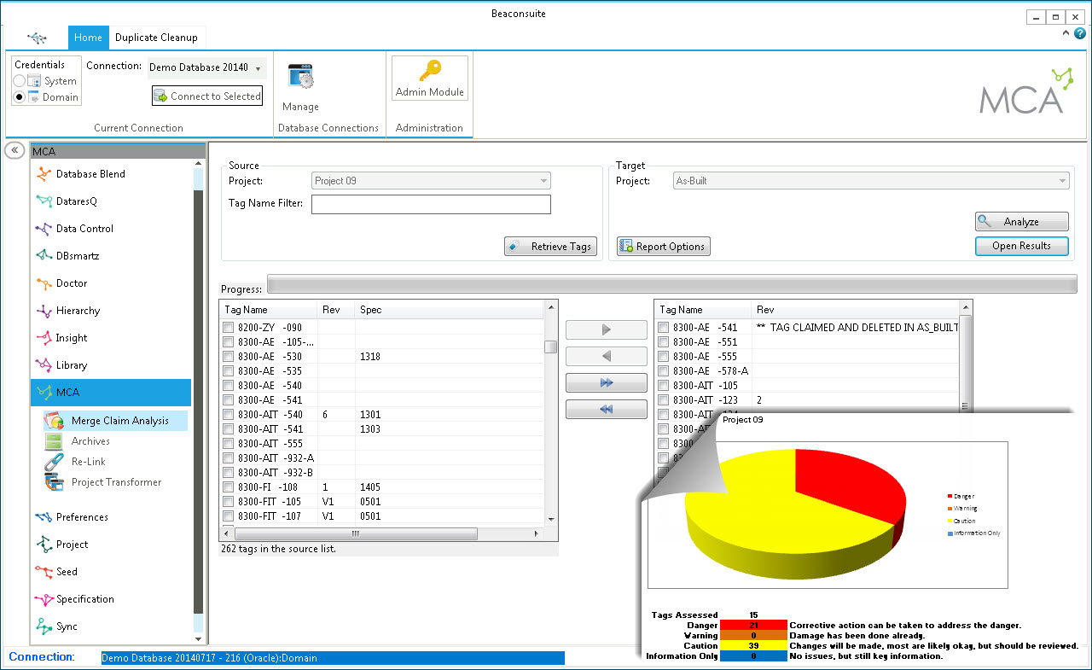Click the Archives icon

pyautogui.click(x=54, y=441)
